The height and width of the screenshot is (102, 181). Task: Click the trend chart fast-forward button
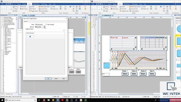(x=161, y=68)
